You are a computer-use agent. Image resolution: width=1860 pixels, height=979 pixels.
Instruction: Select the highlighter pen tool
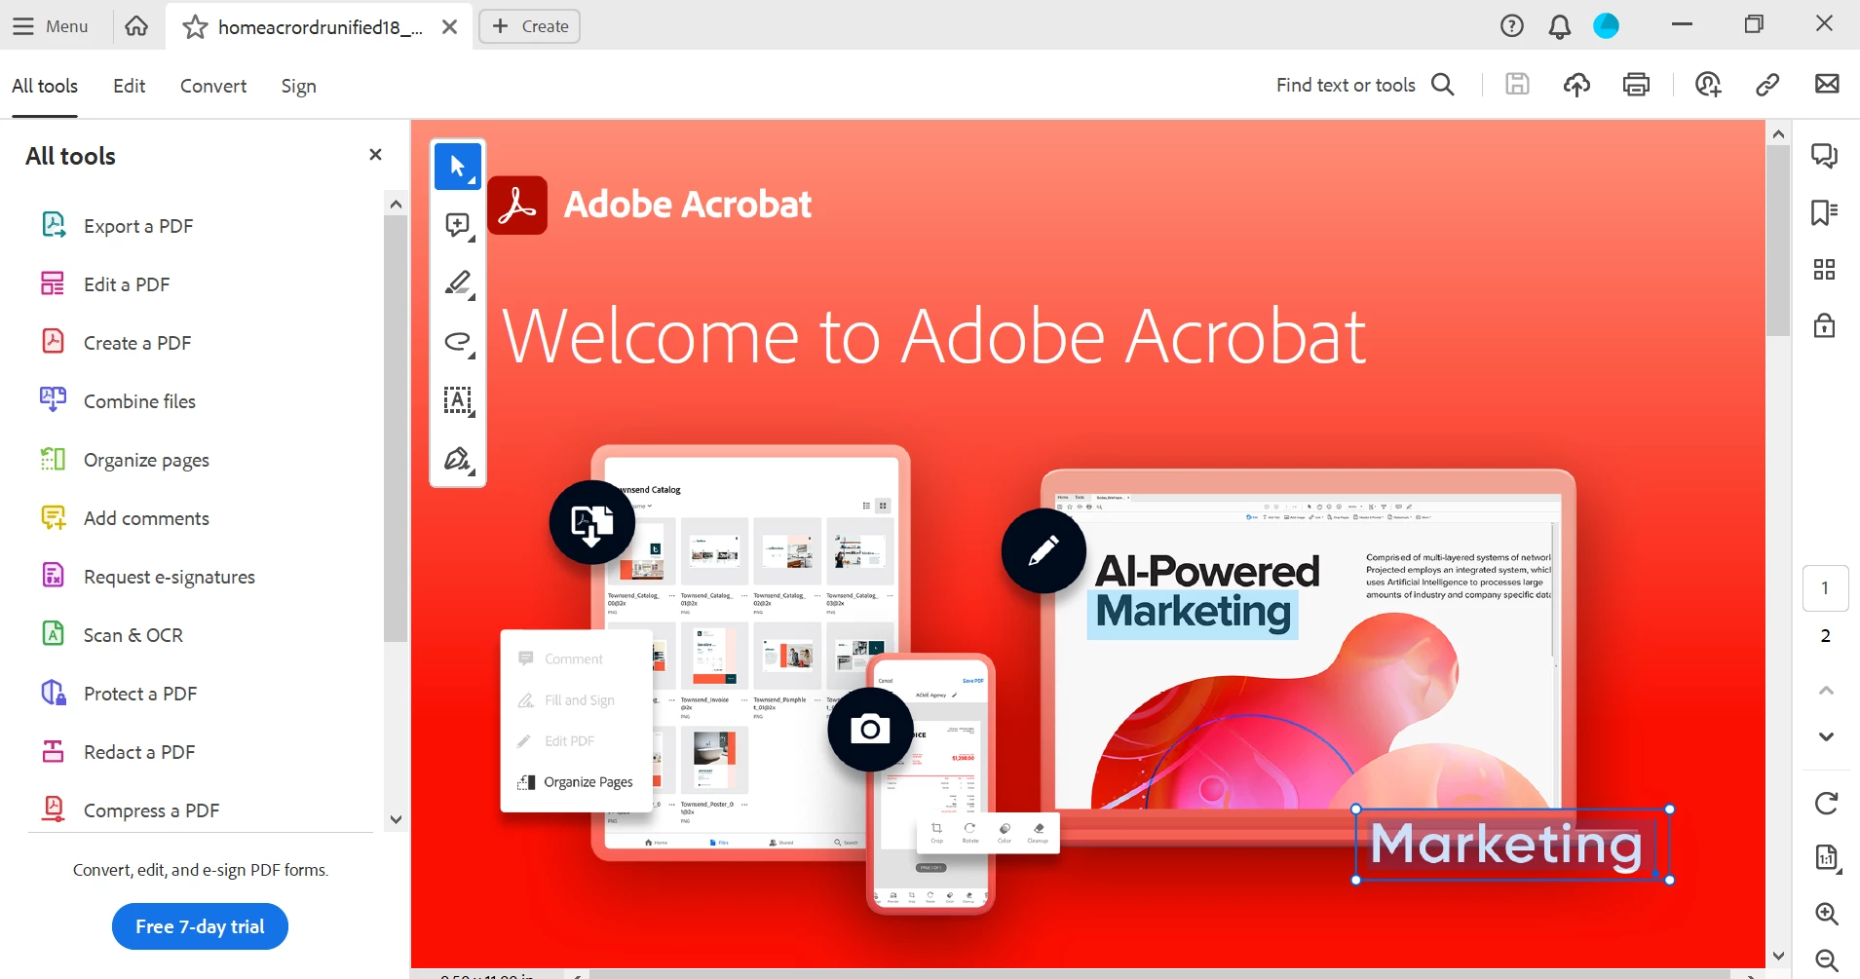(458, 283)
